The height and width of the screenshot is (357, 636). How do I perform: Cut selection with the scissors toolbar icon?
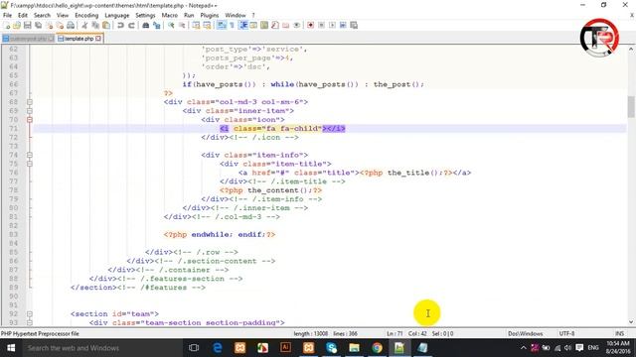[84, 25]
